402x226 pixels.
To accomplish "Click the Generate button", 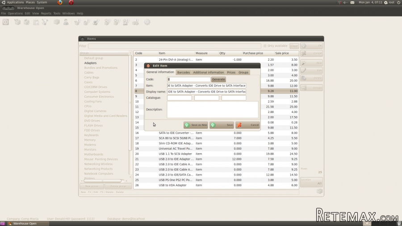I will tap(218, 80).
